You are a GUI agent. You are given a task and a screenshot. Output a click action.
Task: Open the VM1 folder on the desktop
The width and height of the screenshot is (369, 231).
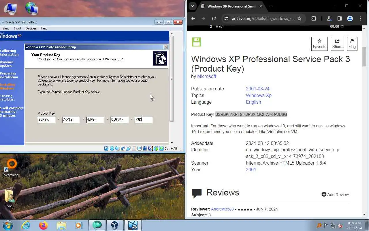pyautogui.click(x=10, y=198)
